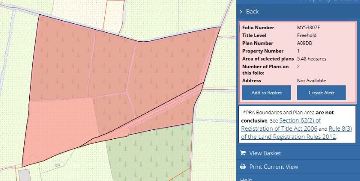Image resolution: width=360 pixels, height=181 pixels.
Task: Click the folio number value MY53807F
Action: [x=309, y=28]
